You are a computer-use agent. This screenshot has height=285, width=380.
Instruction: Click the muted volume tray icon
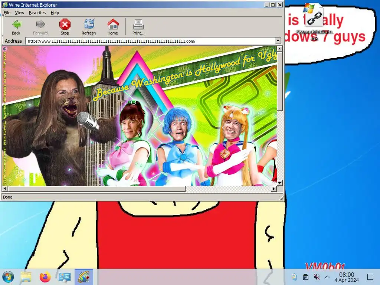[317, 277]
